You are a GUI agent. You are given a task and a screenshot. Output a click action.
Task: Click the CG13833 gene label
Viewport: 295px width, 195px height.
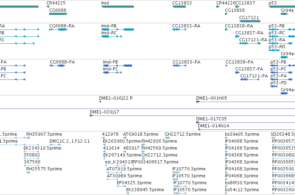[182, 3]
